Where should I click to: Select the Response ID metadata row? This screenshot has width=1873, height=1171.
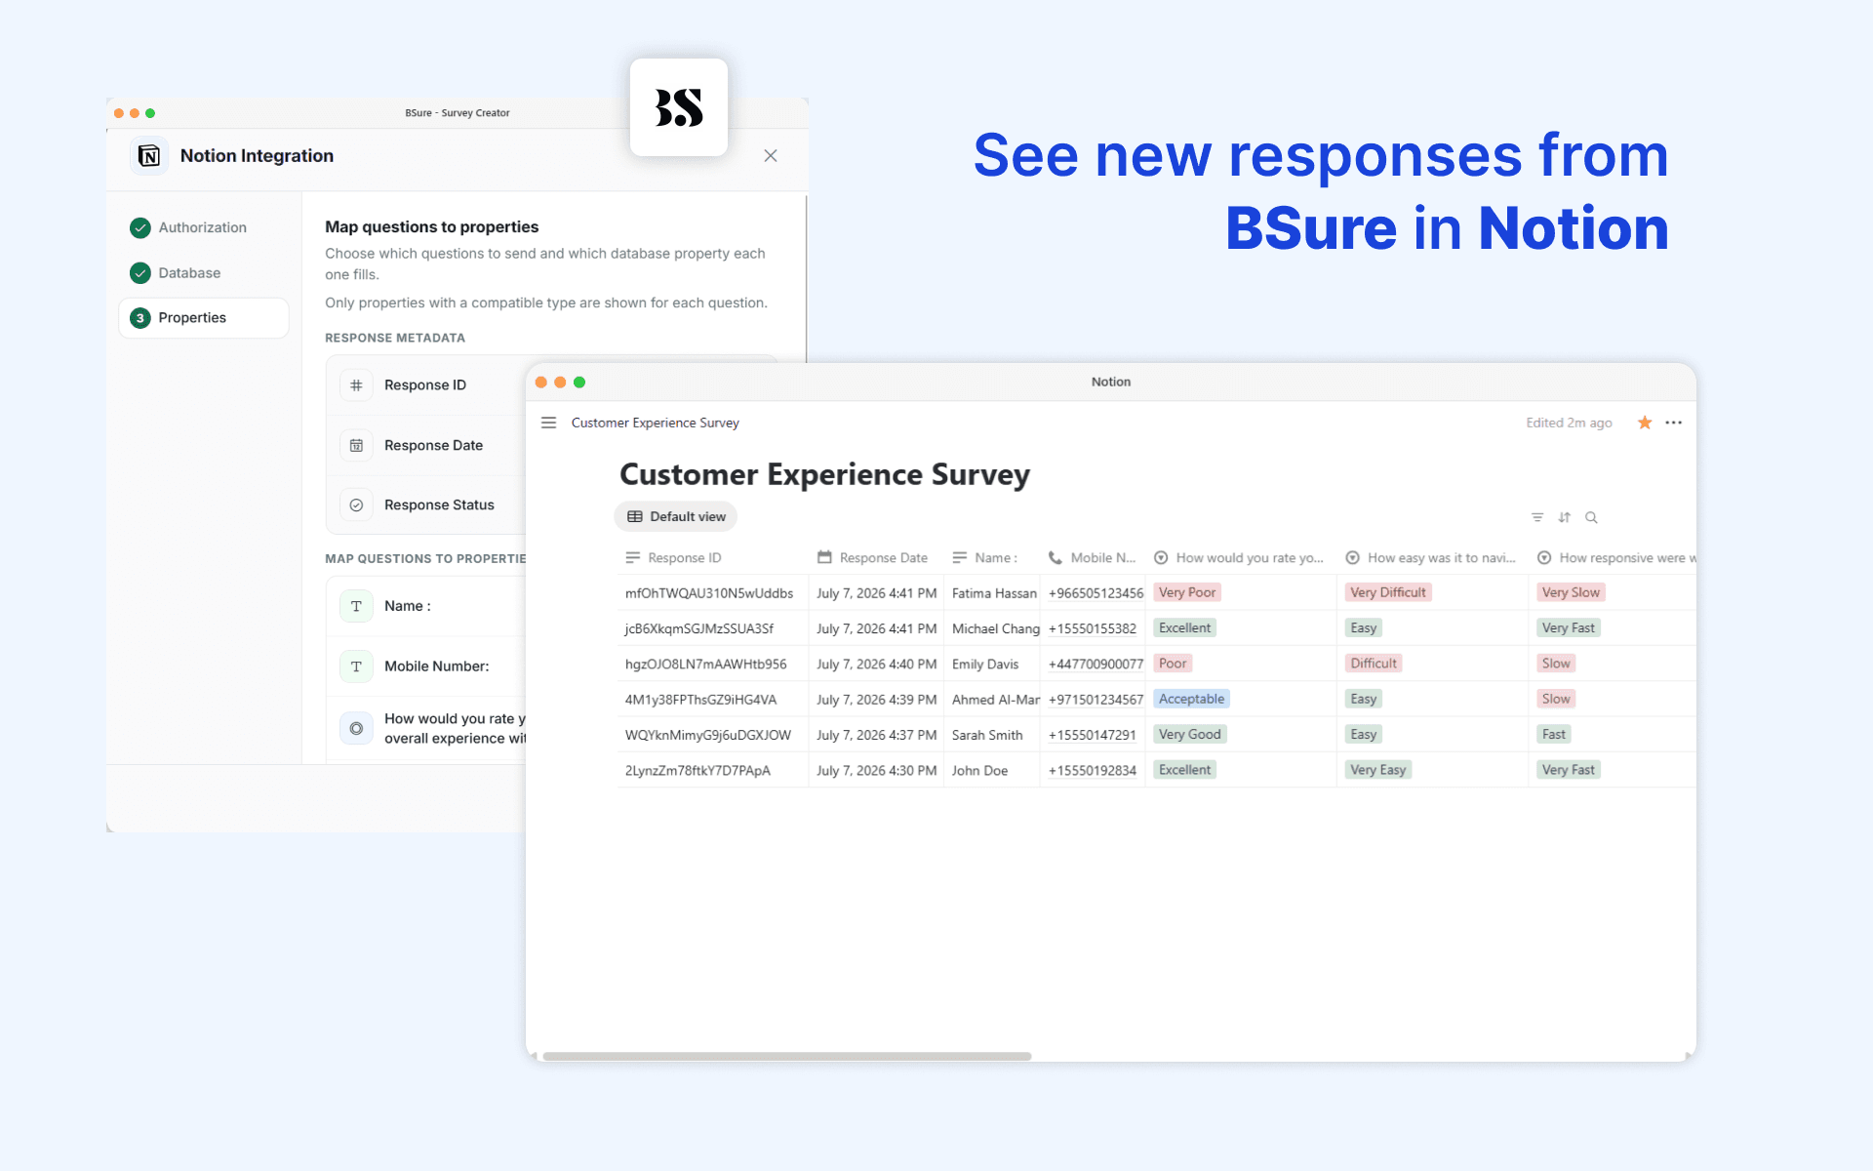426,385
